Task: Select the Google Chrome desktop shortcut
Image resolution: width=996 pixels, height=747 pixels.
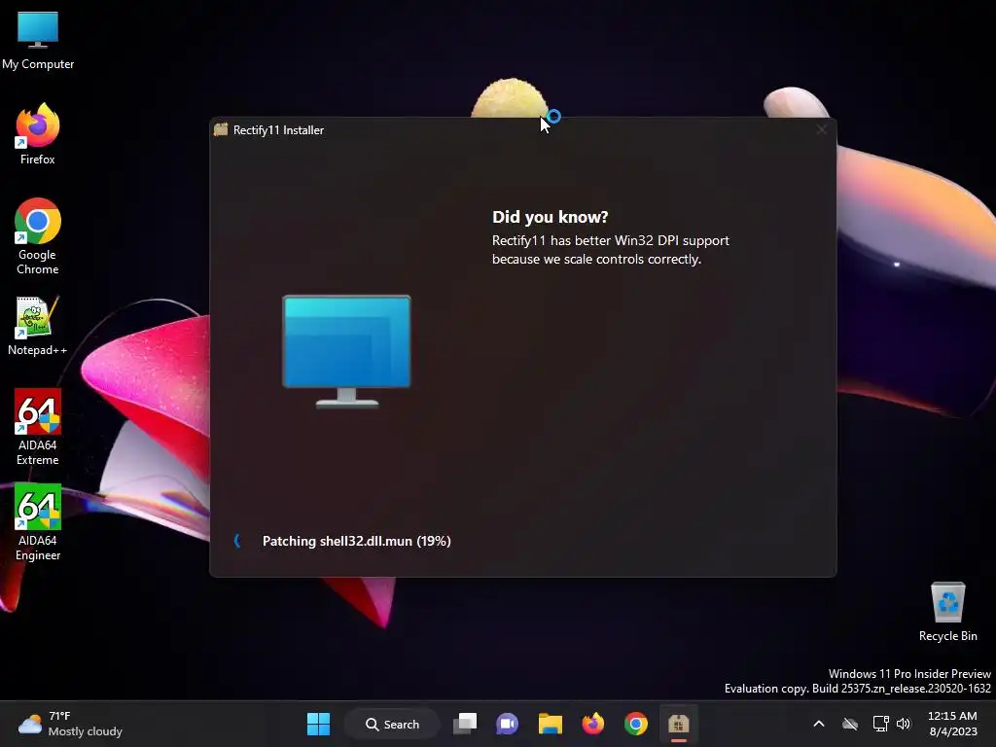Action: click(38, 236)
